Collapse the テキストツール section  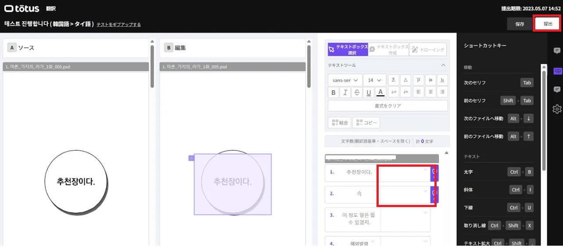coord(443,65)
